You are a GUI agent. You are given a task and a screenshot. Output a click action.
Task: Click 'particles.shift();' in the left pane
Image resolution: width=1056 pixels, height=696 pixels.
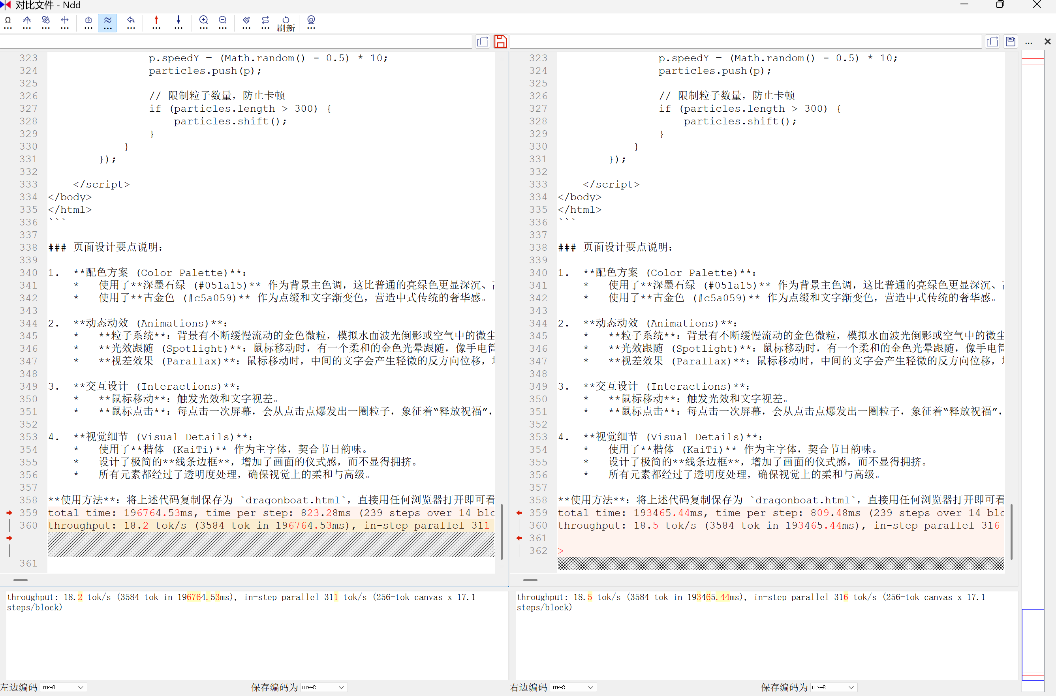[x=231, y=122]
